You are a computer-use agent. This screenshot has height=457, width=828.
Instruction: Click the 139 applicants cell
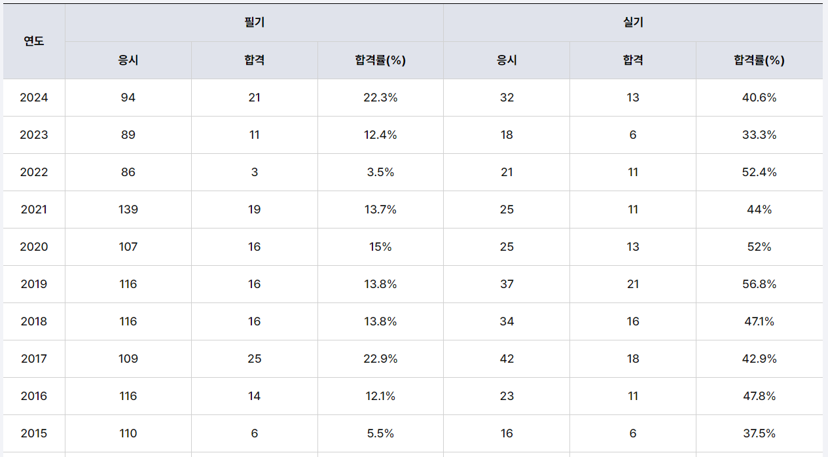tap(128, 210)
